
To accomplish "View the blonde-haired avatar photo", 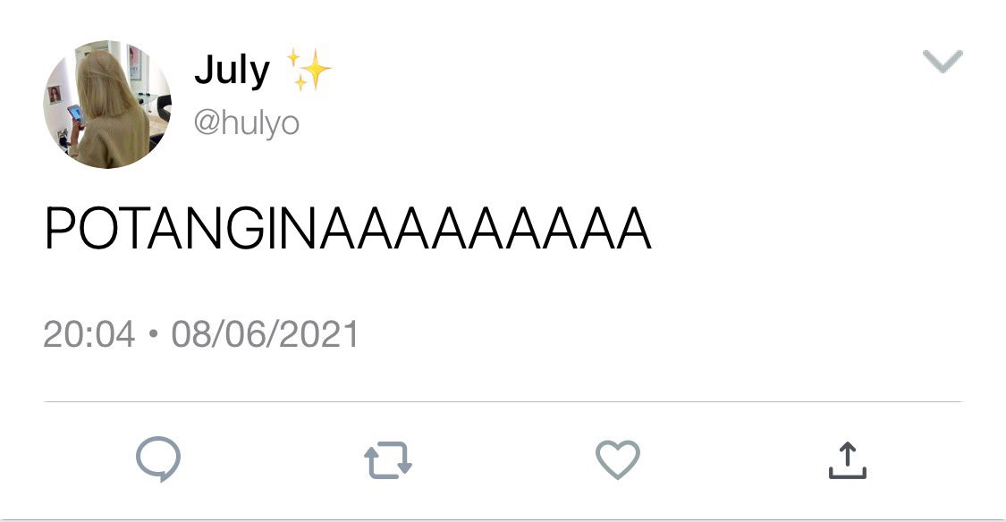I will 107,105.
